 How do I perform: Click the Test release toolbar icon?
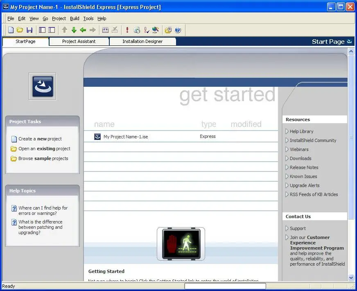tap(137, 30)
